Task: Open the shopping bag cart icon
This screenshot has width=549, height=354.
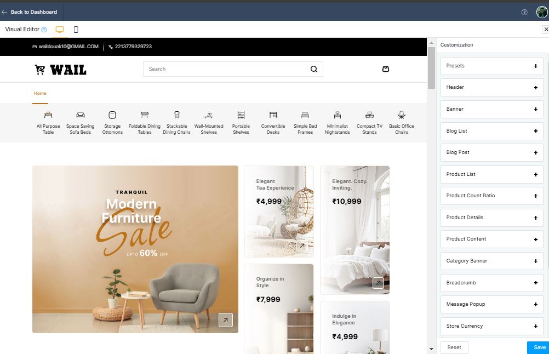Action: 386,69
